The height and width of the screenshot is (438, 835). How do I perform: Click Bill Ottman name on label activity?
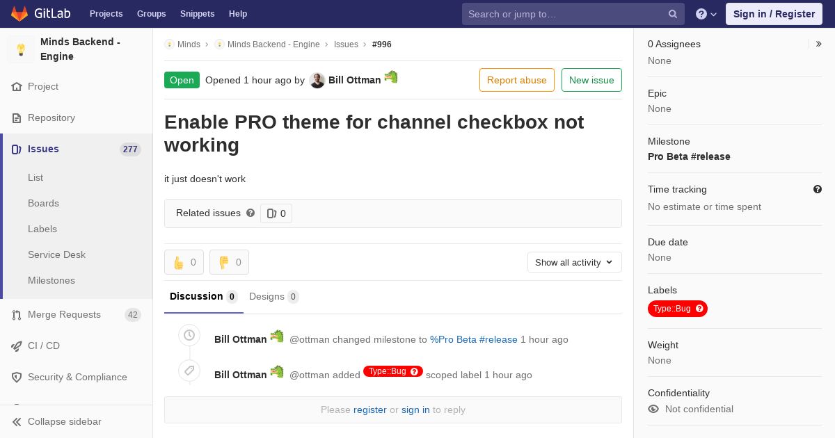(241, 375)
